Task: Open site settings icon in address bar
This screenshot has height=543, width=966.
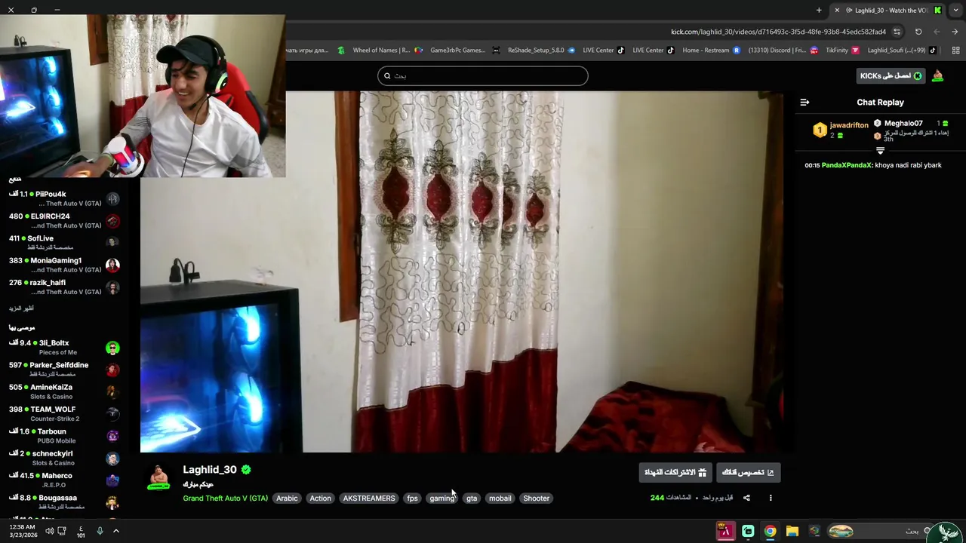Action: (897, 32)
